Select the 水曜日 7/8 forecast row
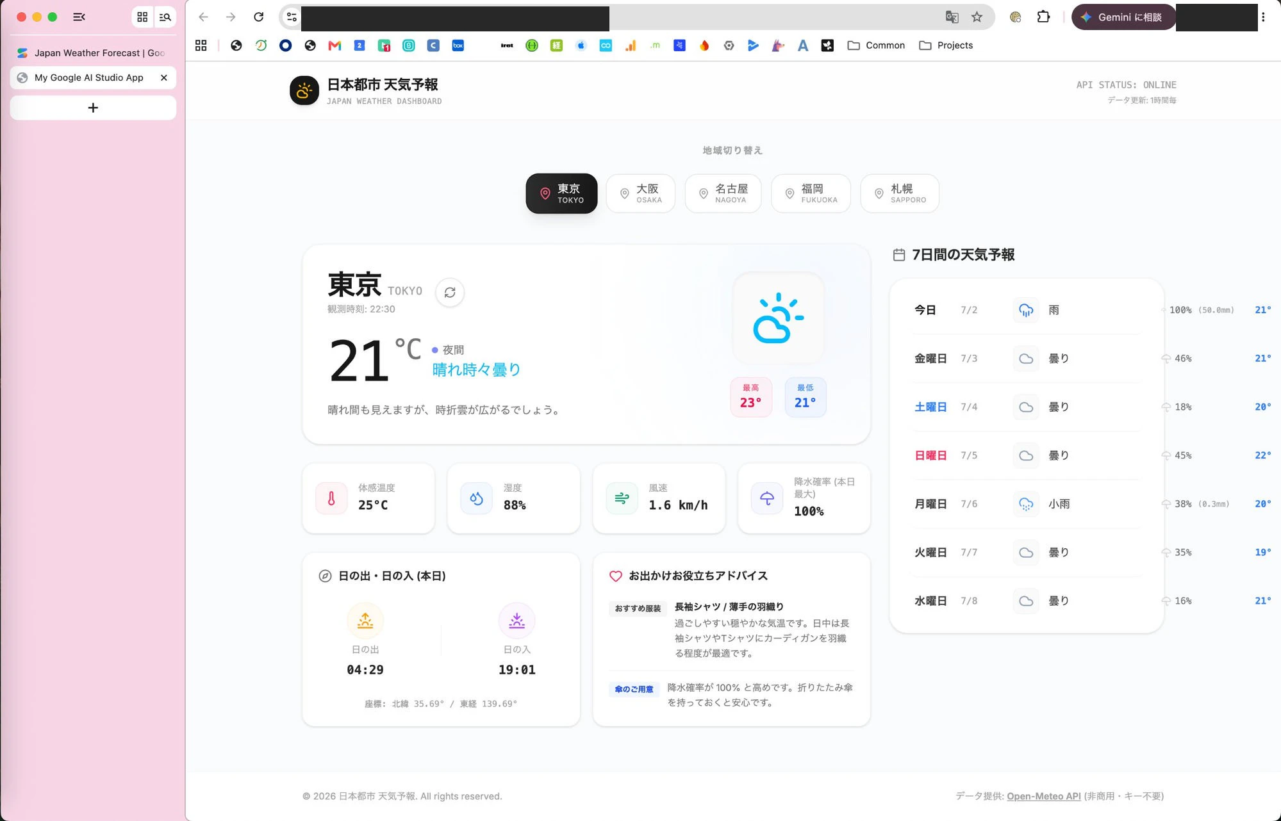 (1026, 601)
